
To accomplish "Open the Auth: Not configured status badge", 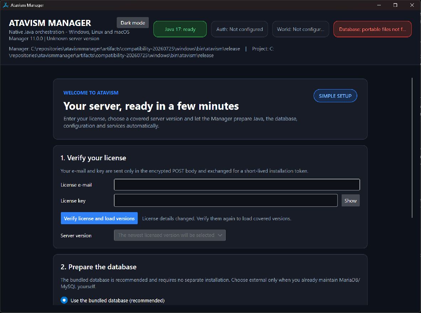I will 240,29.
